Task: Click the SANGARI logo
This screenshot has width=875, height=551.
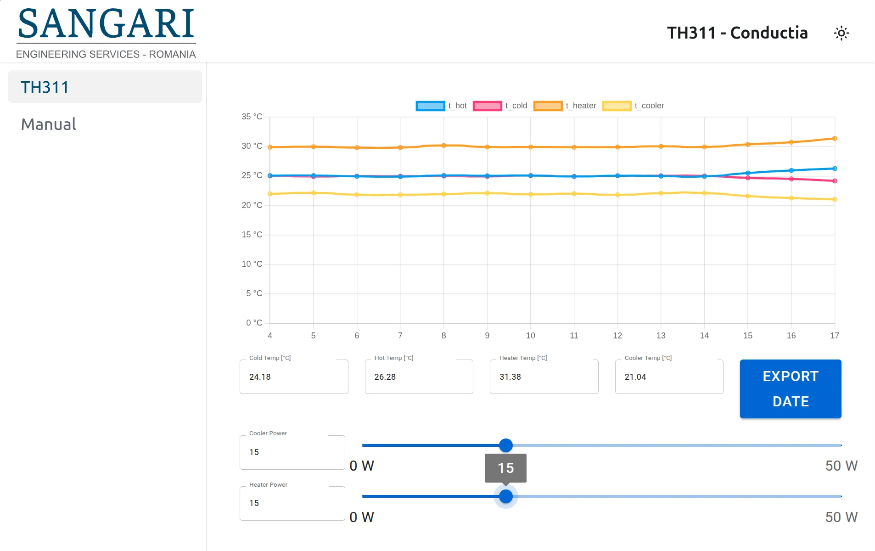Action: (106, 28)
